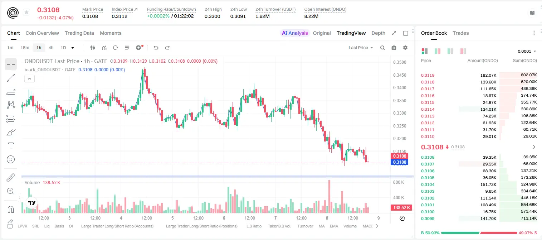Screen dimensions: 542x240
Task: Take a chart snapshot with camera icon
Action: point(394,48)
